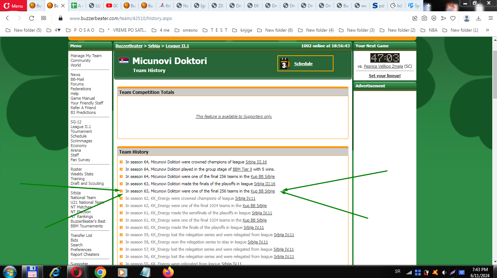Click 'Set your lineup!' link
This screenshot has height=278, width=497.
385,76
